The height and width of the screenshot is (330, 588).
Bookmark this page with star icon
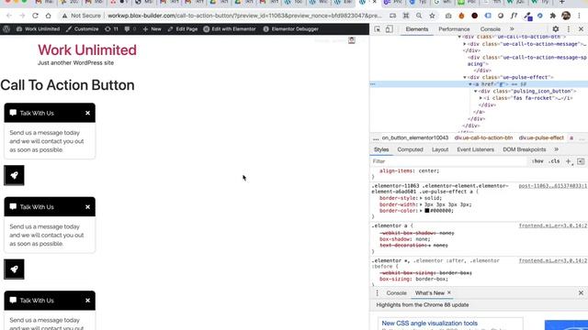coord(432,16)
